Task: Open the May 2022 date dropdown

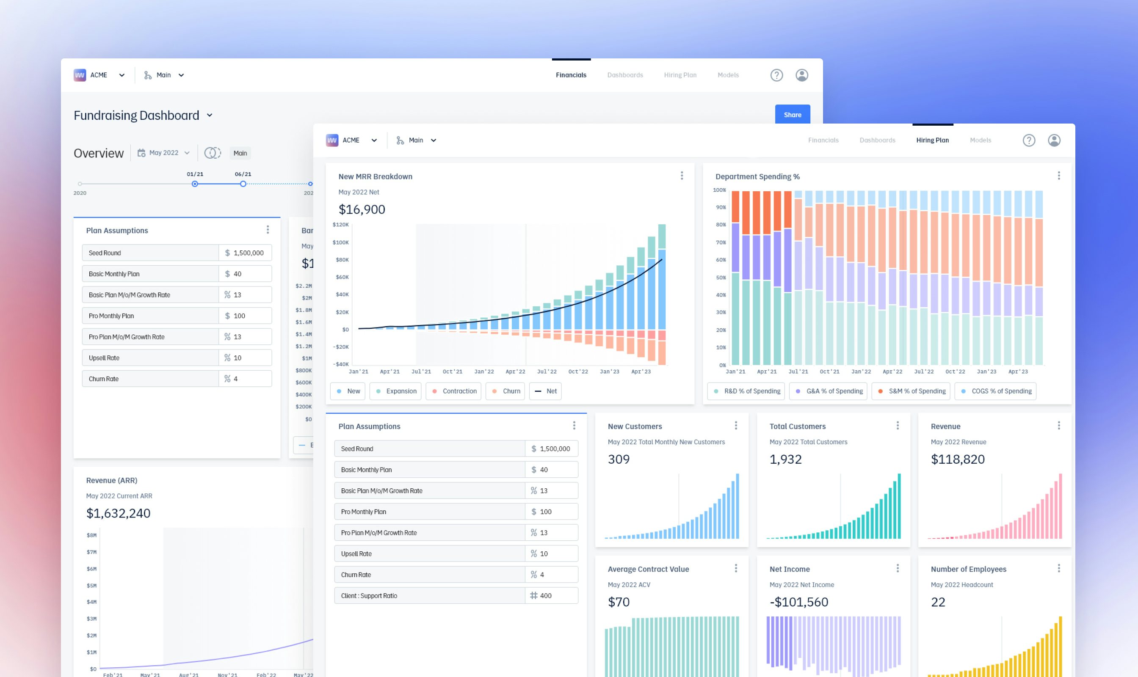Action: 163,153
